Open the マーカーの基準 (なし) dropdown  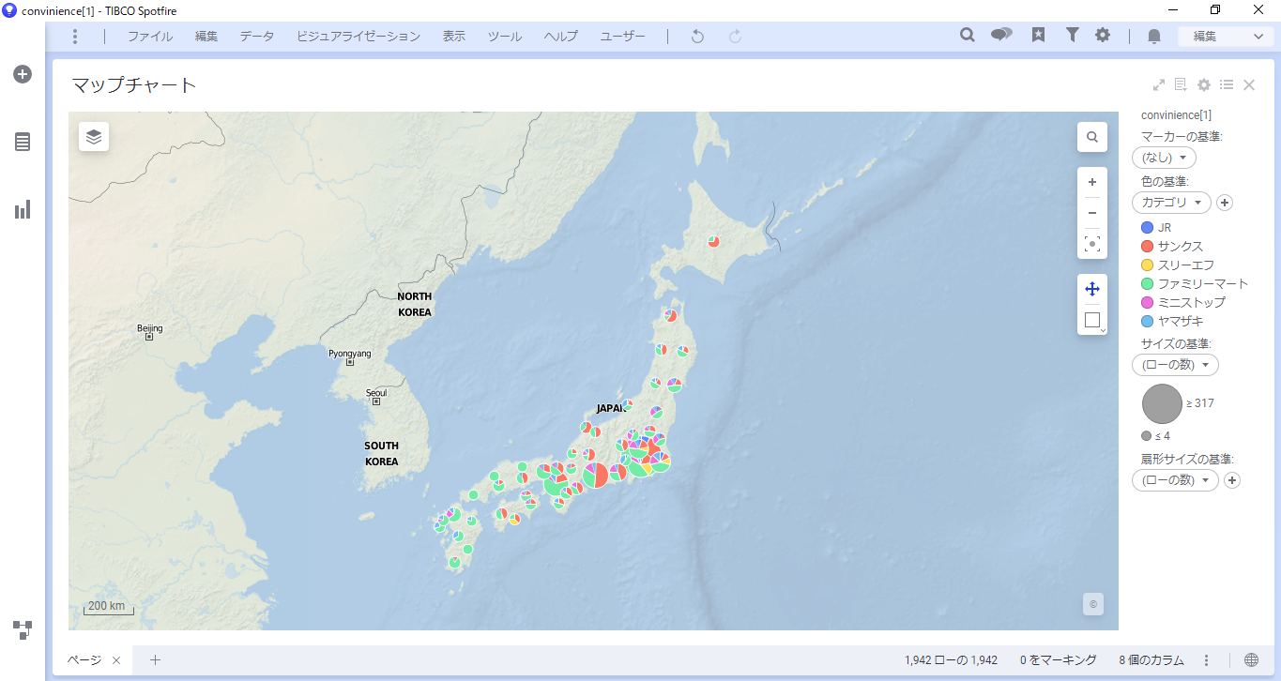click(1164, 158)
